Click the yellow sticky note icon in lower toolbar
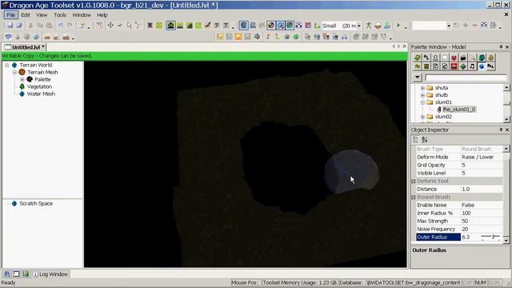 [x=220, y=37]
